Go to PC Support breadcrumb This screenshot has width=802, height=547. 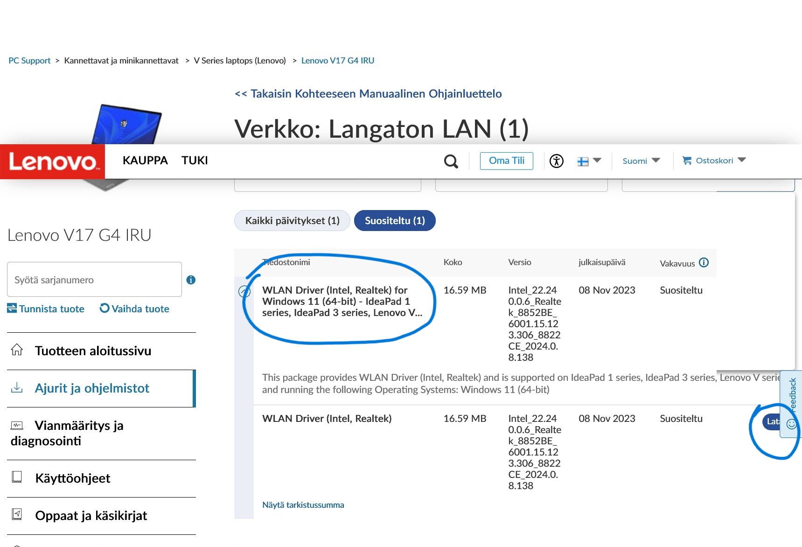click(x=29, y=61)
